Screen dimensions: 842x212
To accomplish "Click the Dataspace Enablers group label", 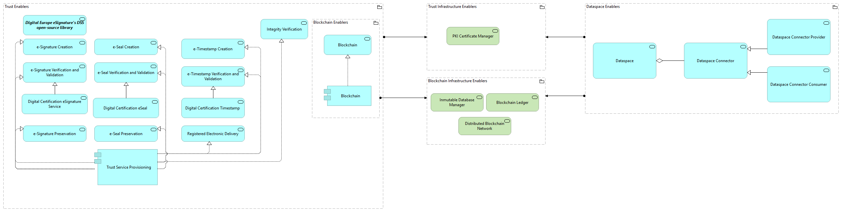I will pyautogui.click(x=603, y=7).
